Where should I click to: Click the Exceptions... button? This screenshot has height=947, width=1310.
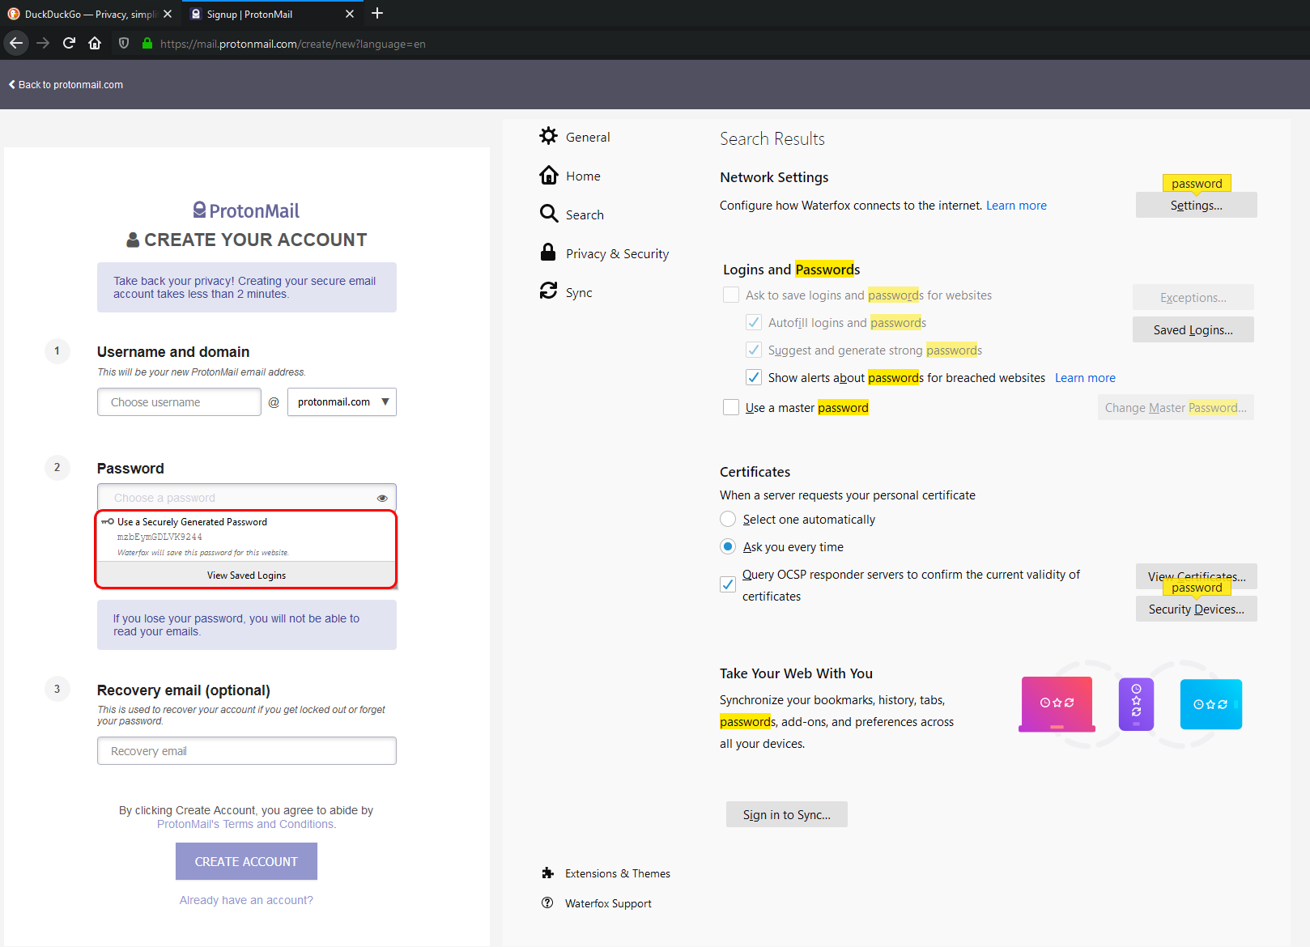[1193, 297]
